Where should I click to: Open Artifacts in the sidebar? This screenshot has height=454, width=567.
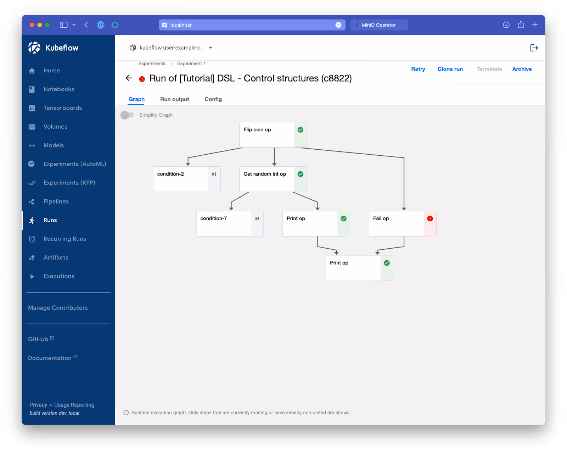[x=56, y=258]
